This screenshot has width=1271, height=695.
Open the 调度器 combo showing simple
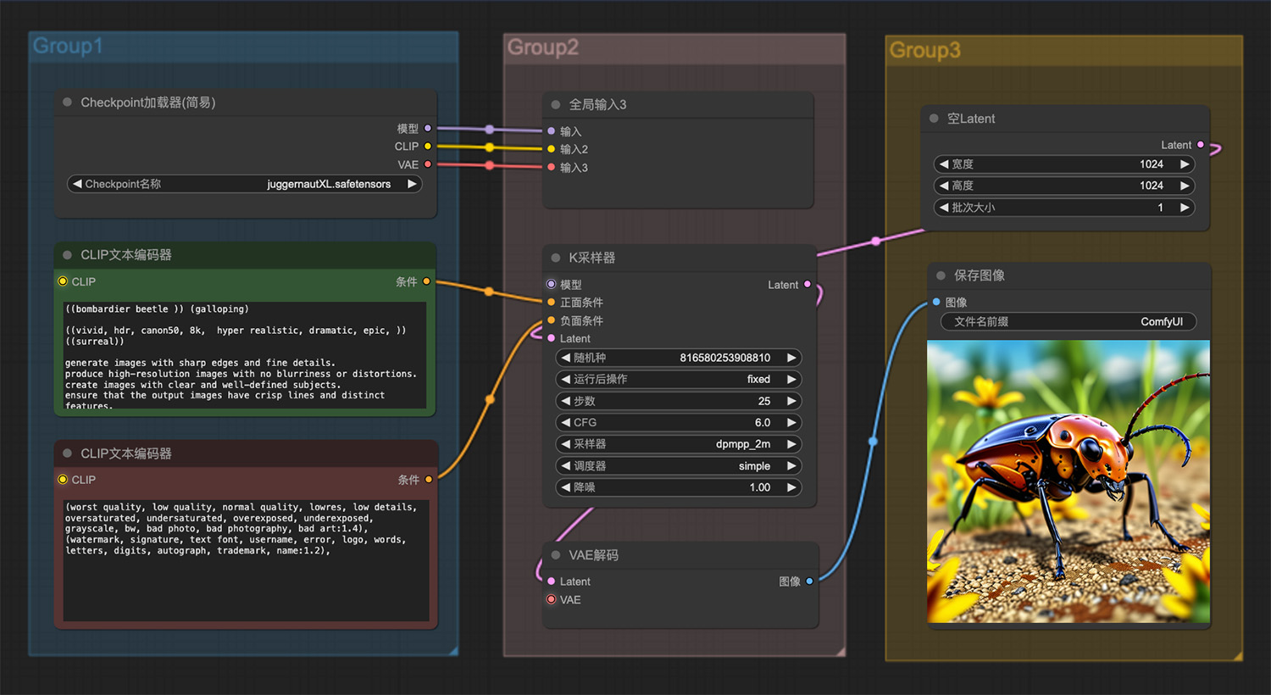pyautogui.click(x=678, y=466)
